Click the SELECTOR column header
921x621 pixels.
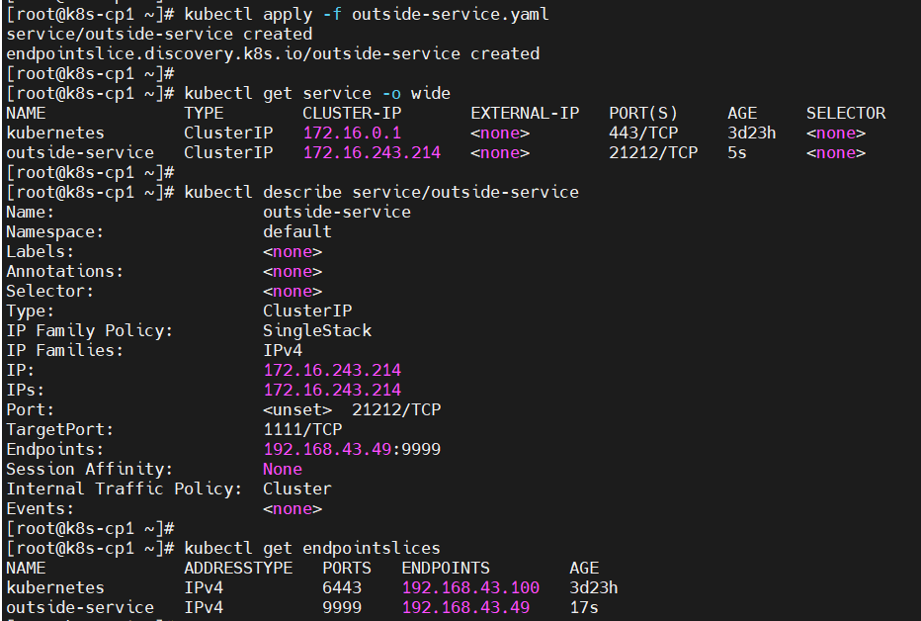pos(846,114)
